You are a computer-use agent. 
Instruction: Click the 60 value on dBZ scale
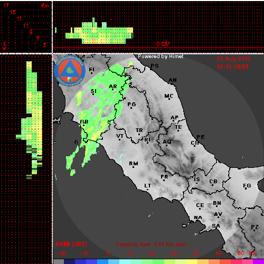pyautogui.click(x=241, y=253)
